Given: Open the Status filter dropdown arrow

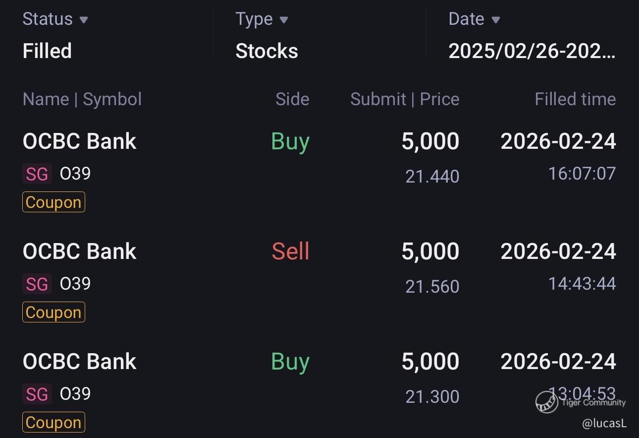Looking at the screenshot, I should point(84,20).
